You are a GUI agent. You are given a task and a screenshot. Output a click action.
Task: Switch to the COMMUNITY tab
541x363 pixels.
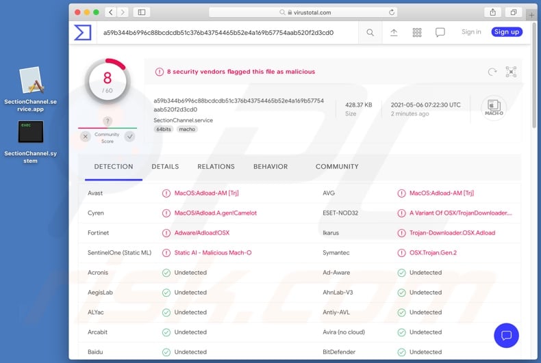point(337,167)
